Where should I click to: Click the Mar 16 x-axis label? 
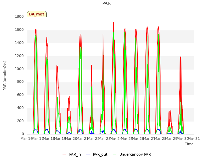[26, 139]
